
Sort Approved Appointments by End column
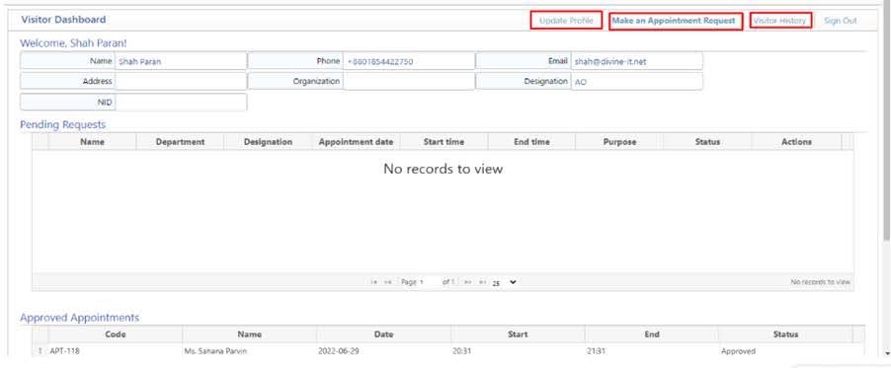(x=652, y=334)
